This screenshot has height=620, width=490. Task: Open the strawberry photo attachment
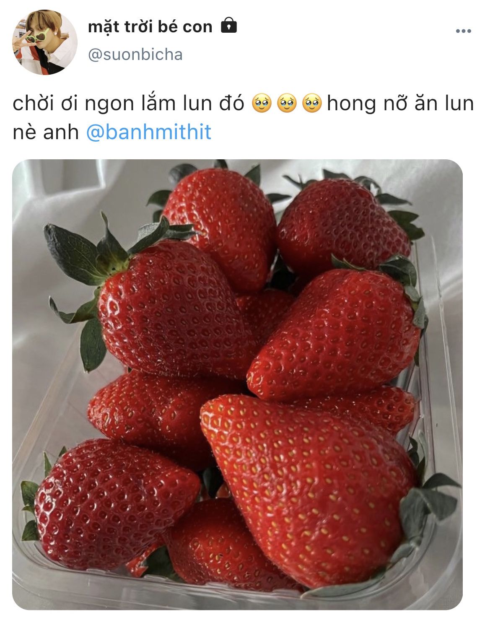pyautogui.click(x=237, y=384)
